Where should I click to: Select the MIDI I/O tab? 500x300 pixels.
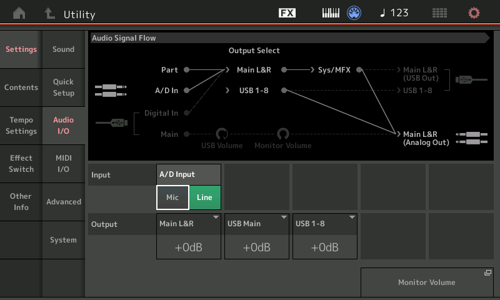pos(64,164)
